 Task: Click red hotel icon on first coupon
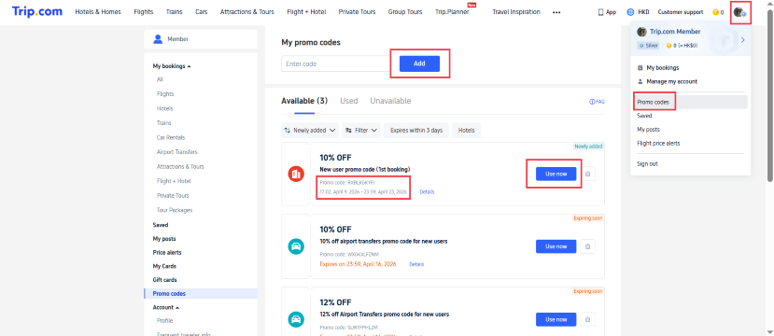[x=296, y=174]
